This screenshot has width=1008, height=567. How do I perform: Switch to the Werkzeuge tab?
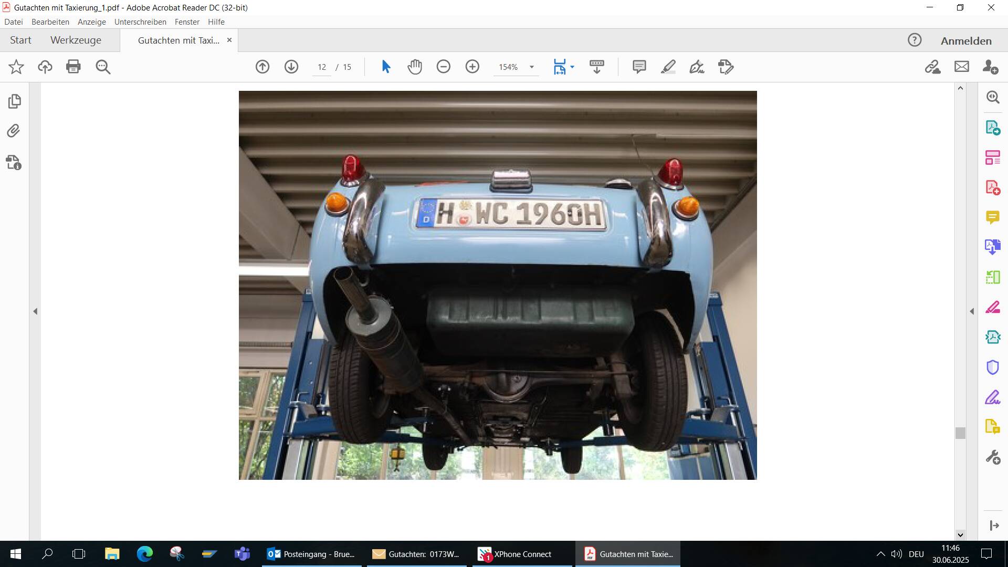(76, 40)
